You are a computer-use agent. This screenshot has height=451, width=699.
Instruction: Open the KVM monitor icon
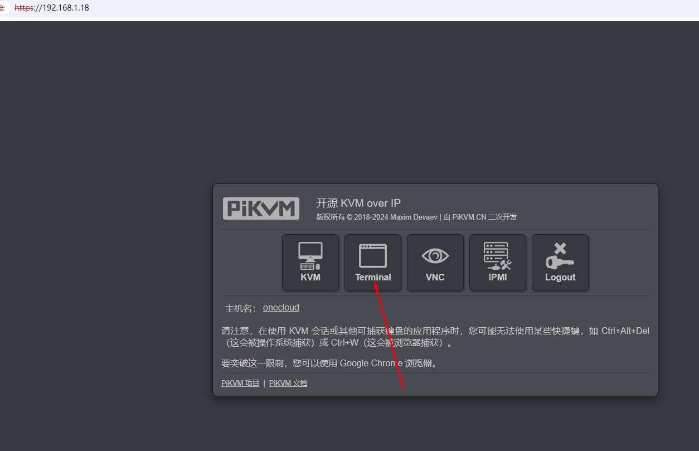tap(310, 256)
